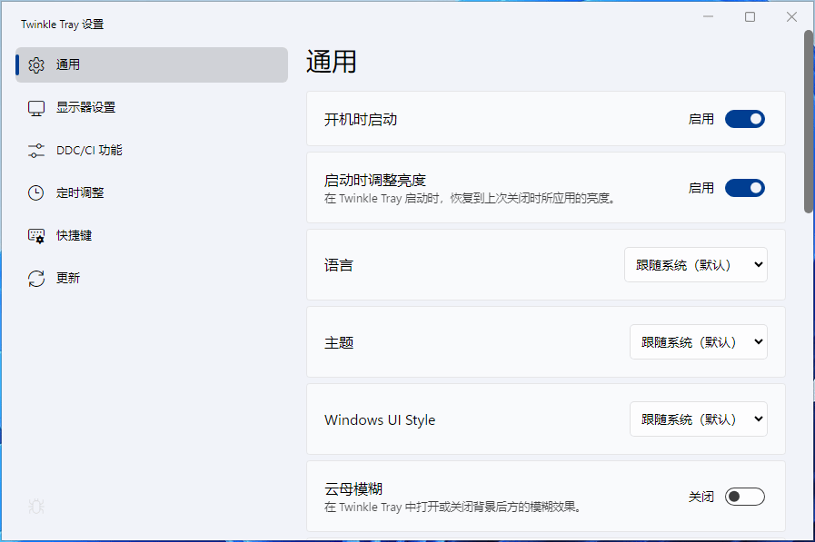Select the DDC/CI 功能 text label
This screenshot has height=542, width=815.
click(89, 151)
